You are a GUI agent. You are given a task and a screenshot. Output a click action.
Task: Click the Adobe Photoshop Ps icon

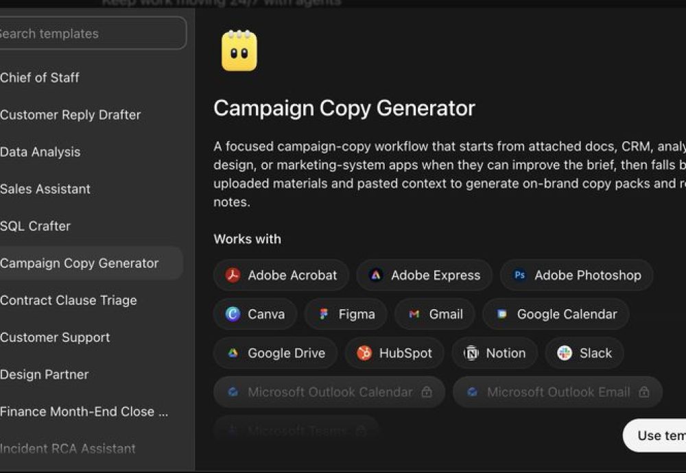click(519, 275)
